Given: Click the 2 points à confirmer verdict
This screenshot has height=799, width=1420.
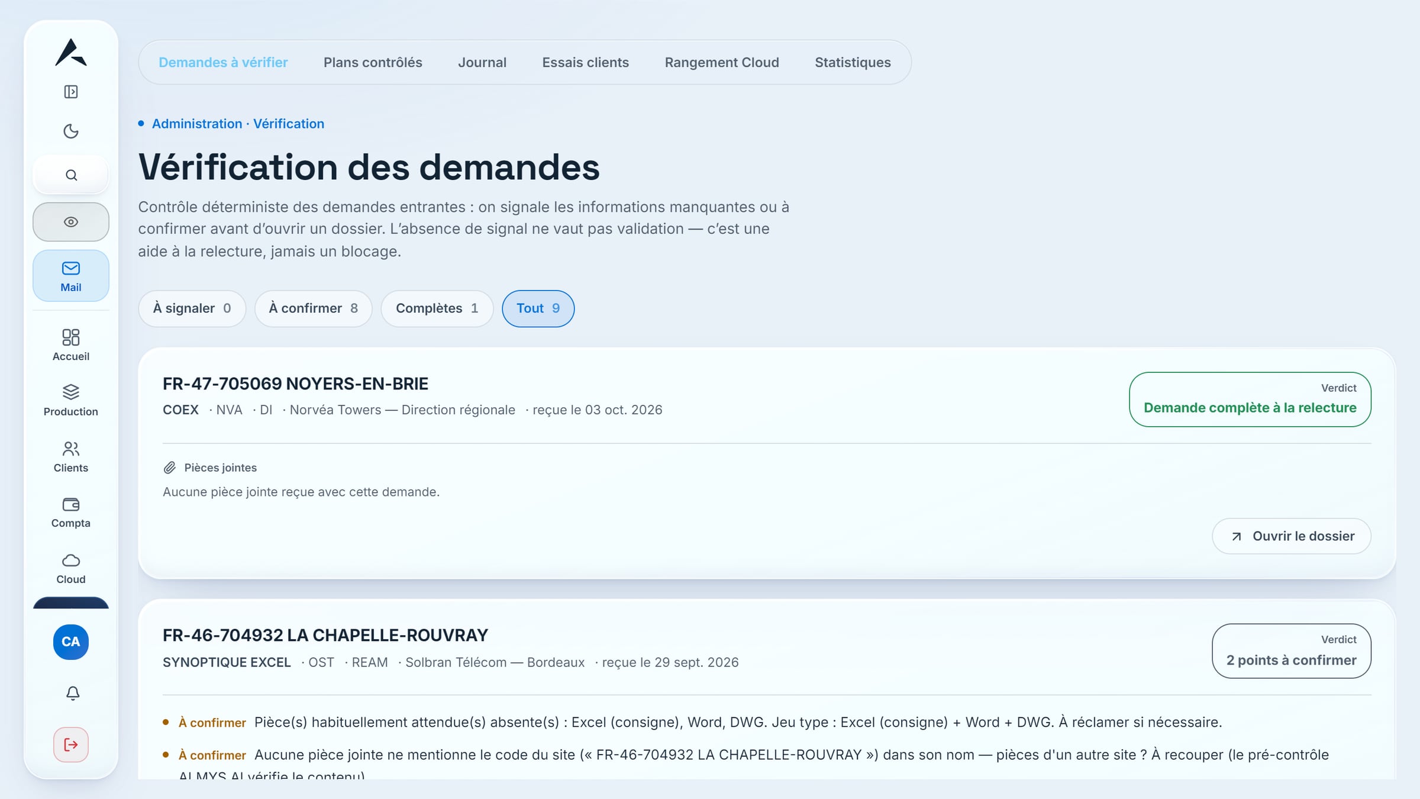Looking at the screenshot, I should [1292, 651].
